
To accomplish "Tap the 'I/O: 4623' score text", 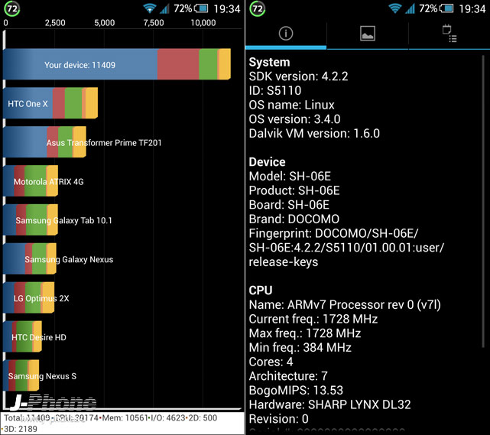I will [x=168, y=418].
